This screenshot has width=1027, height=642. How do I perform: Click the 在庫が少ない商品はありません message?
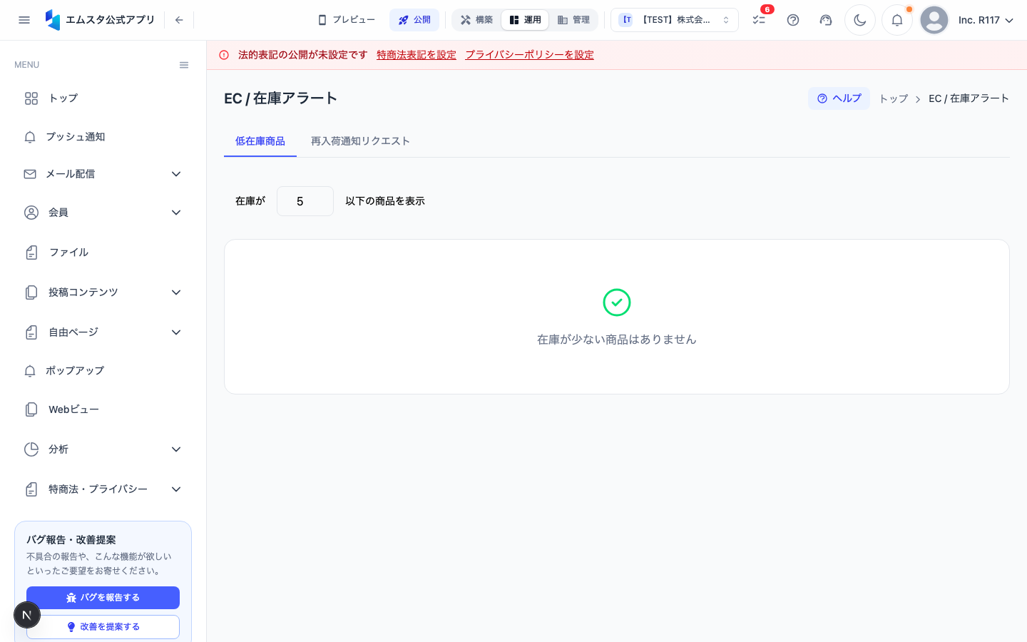click(x=617, y=340)
